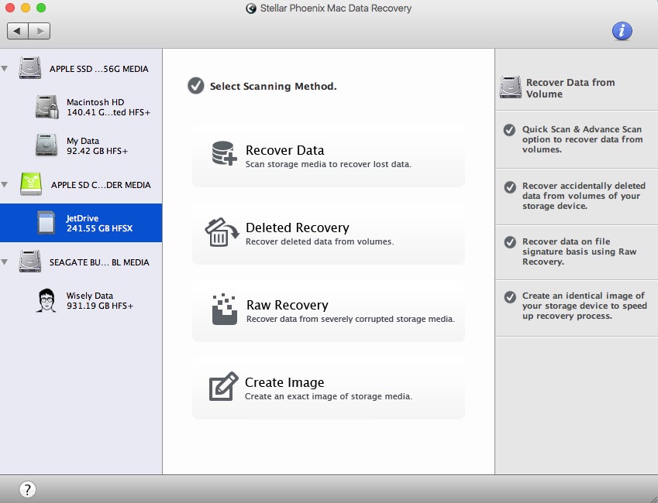Click the Recover Data database icon
Viewport: 658px width, 503px height.
click(x=225, y=153)
